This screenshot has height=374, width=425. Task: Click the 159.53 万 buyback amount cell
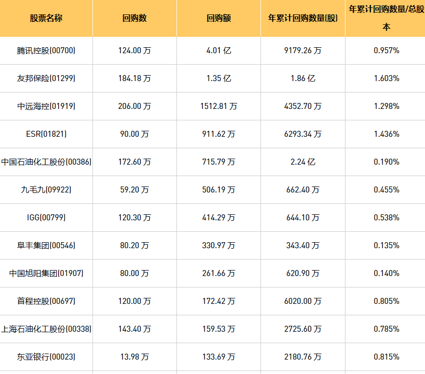pos(219,329)
